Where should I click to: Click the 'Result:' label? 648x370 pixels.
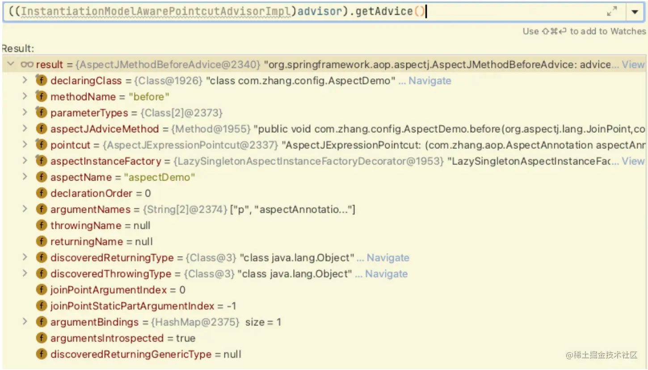click(x=17, y=48)
